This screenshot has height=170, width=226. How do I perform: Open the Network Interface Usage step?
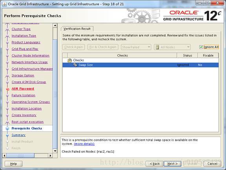pyautogui.click(x=29, y=62)
